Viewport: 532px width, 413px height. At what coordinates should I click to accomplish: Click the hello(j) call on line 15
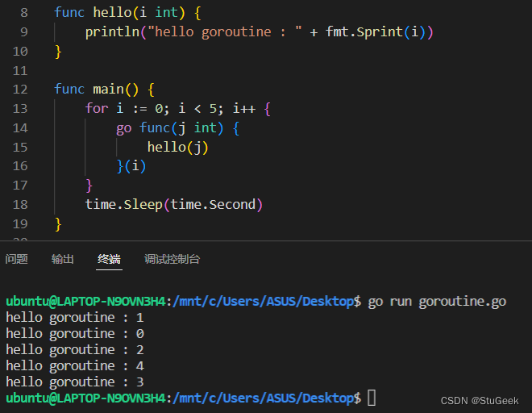[x=177, y=148]
